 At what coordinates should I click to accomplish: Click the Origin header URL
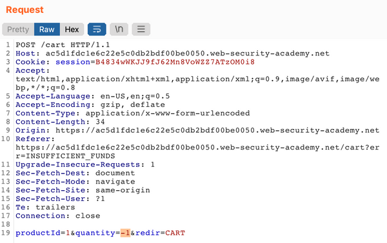[217, 130]
